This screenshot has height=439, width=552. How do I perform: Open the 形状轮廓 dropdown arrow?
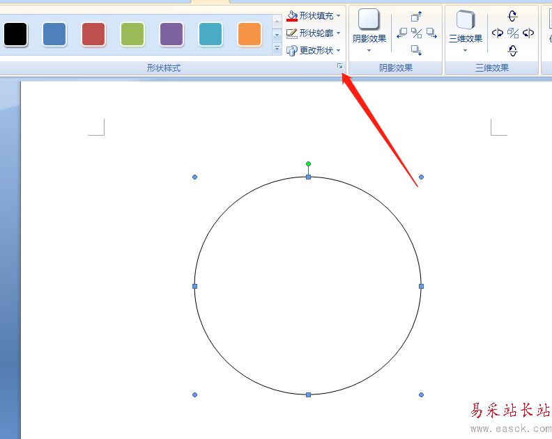(x=338, y=33)
